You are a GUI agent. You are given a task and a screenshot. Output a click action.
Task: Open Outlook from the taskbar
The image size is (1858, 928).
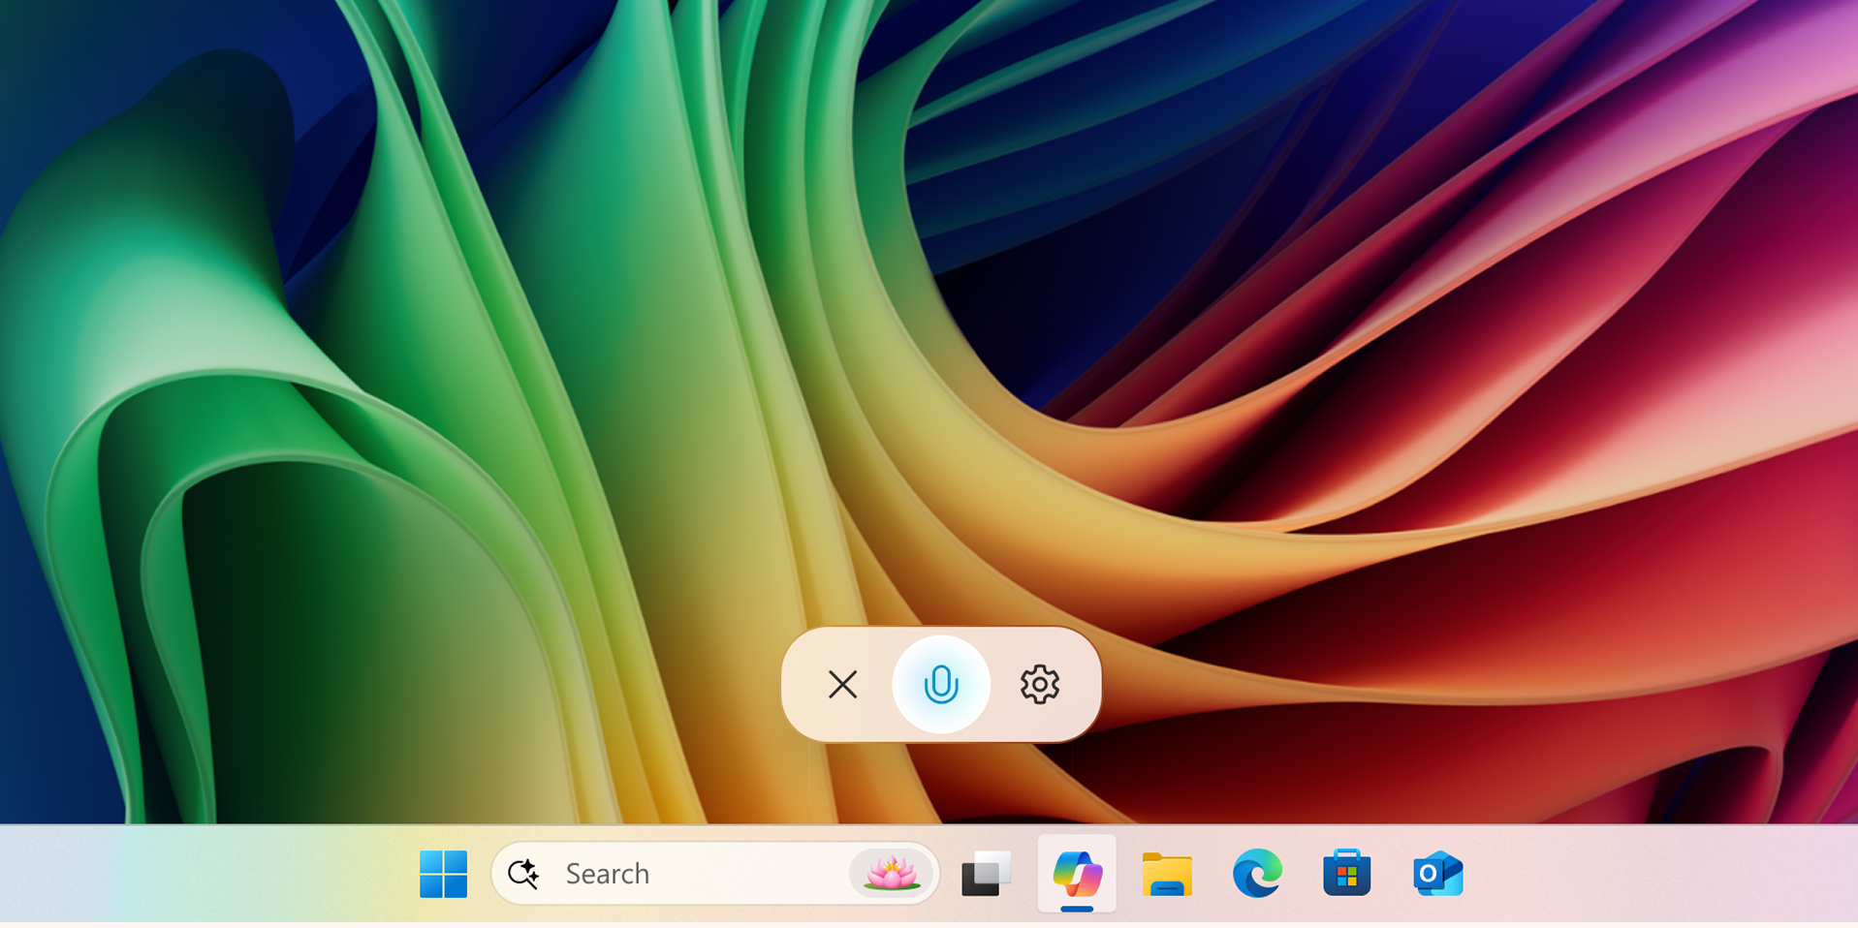pyautogui.click(x=1437, y=874)
